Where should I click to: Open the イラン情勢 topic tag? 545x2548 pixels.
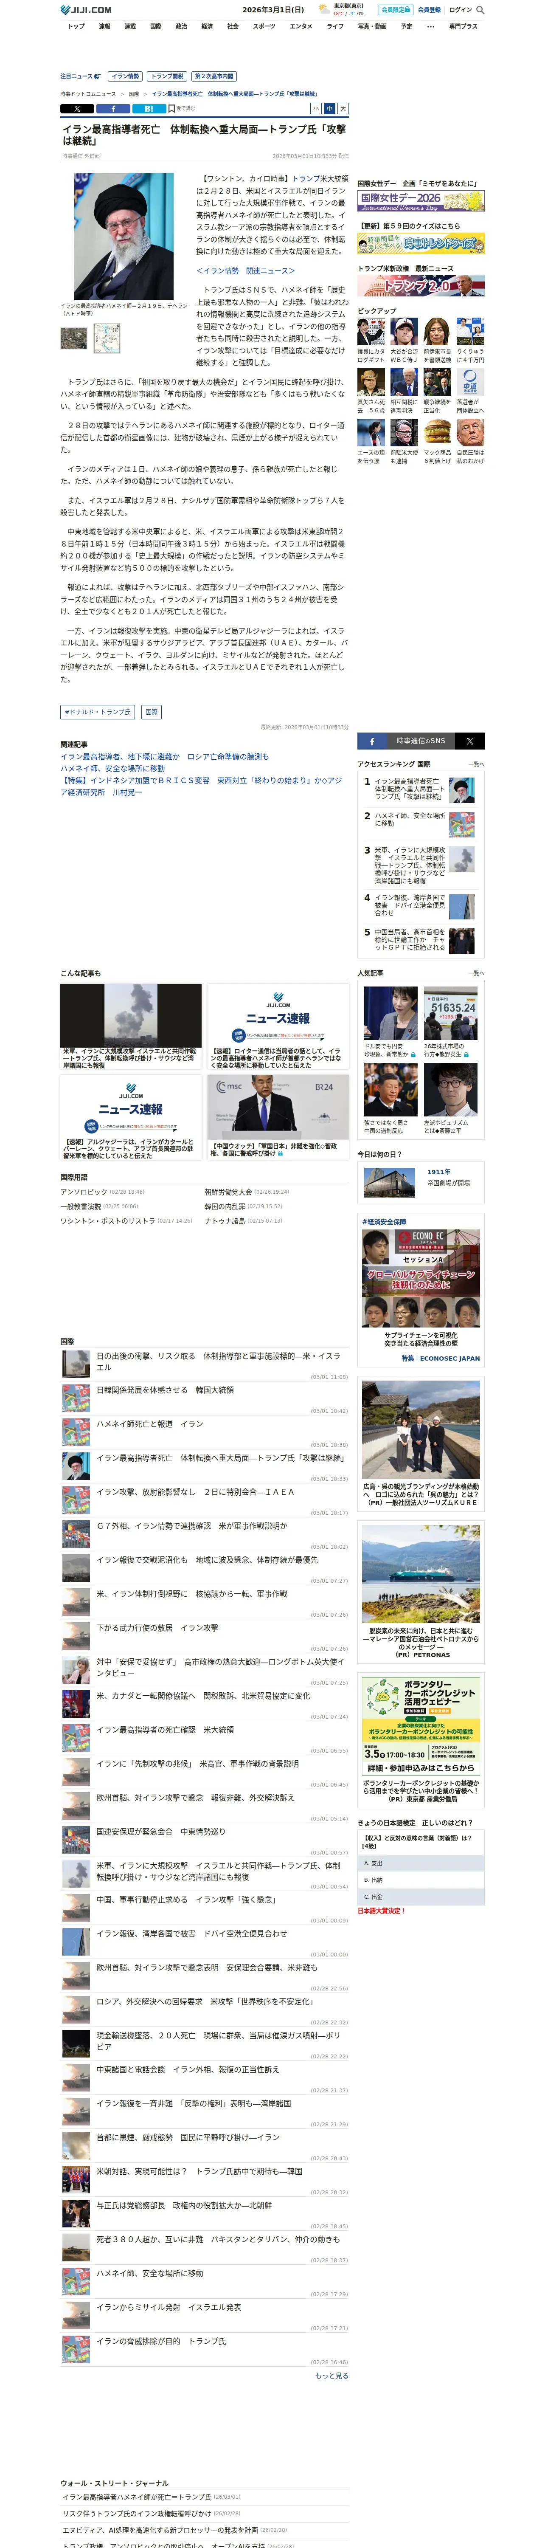[x=125, y=76]
